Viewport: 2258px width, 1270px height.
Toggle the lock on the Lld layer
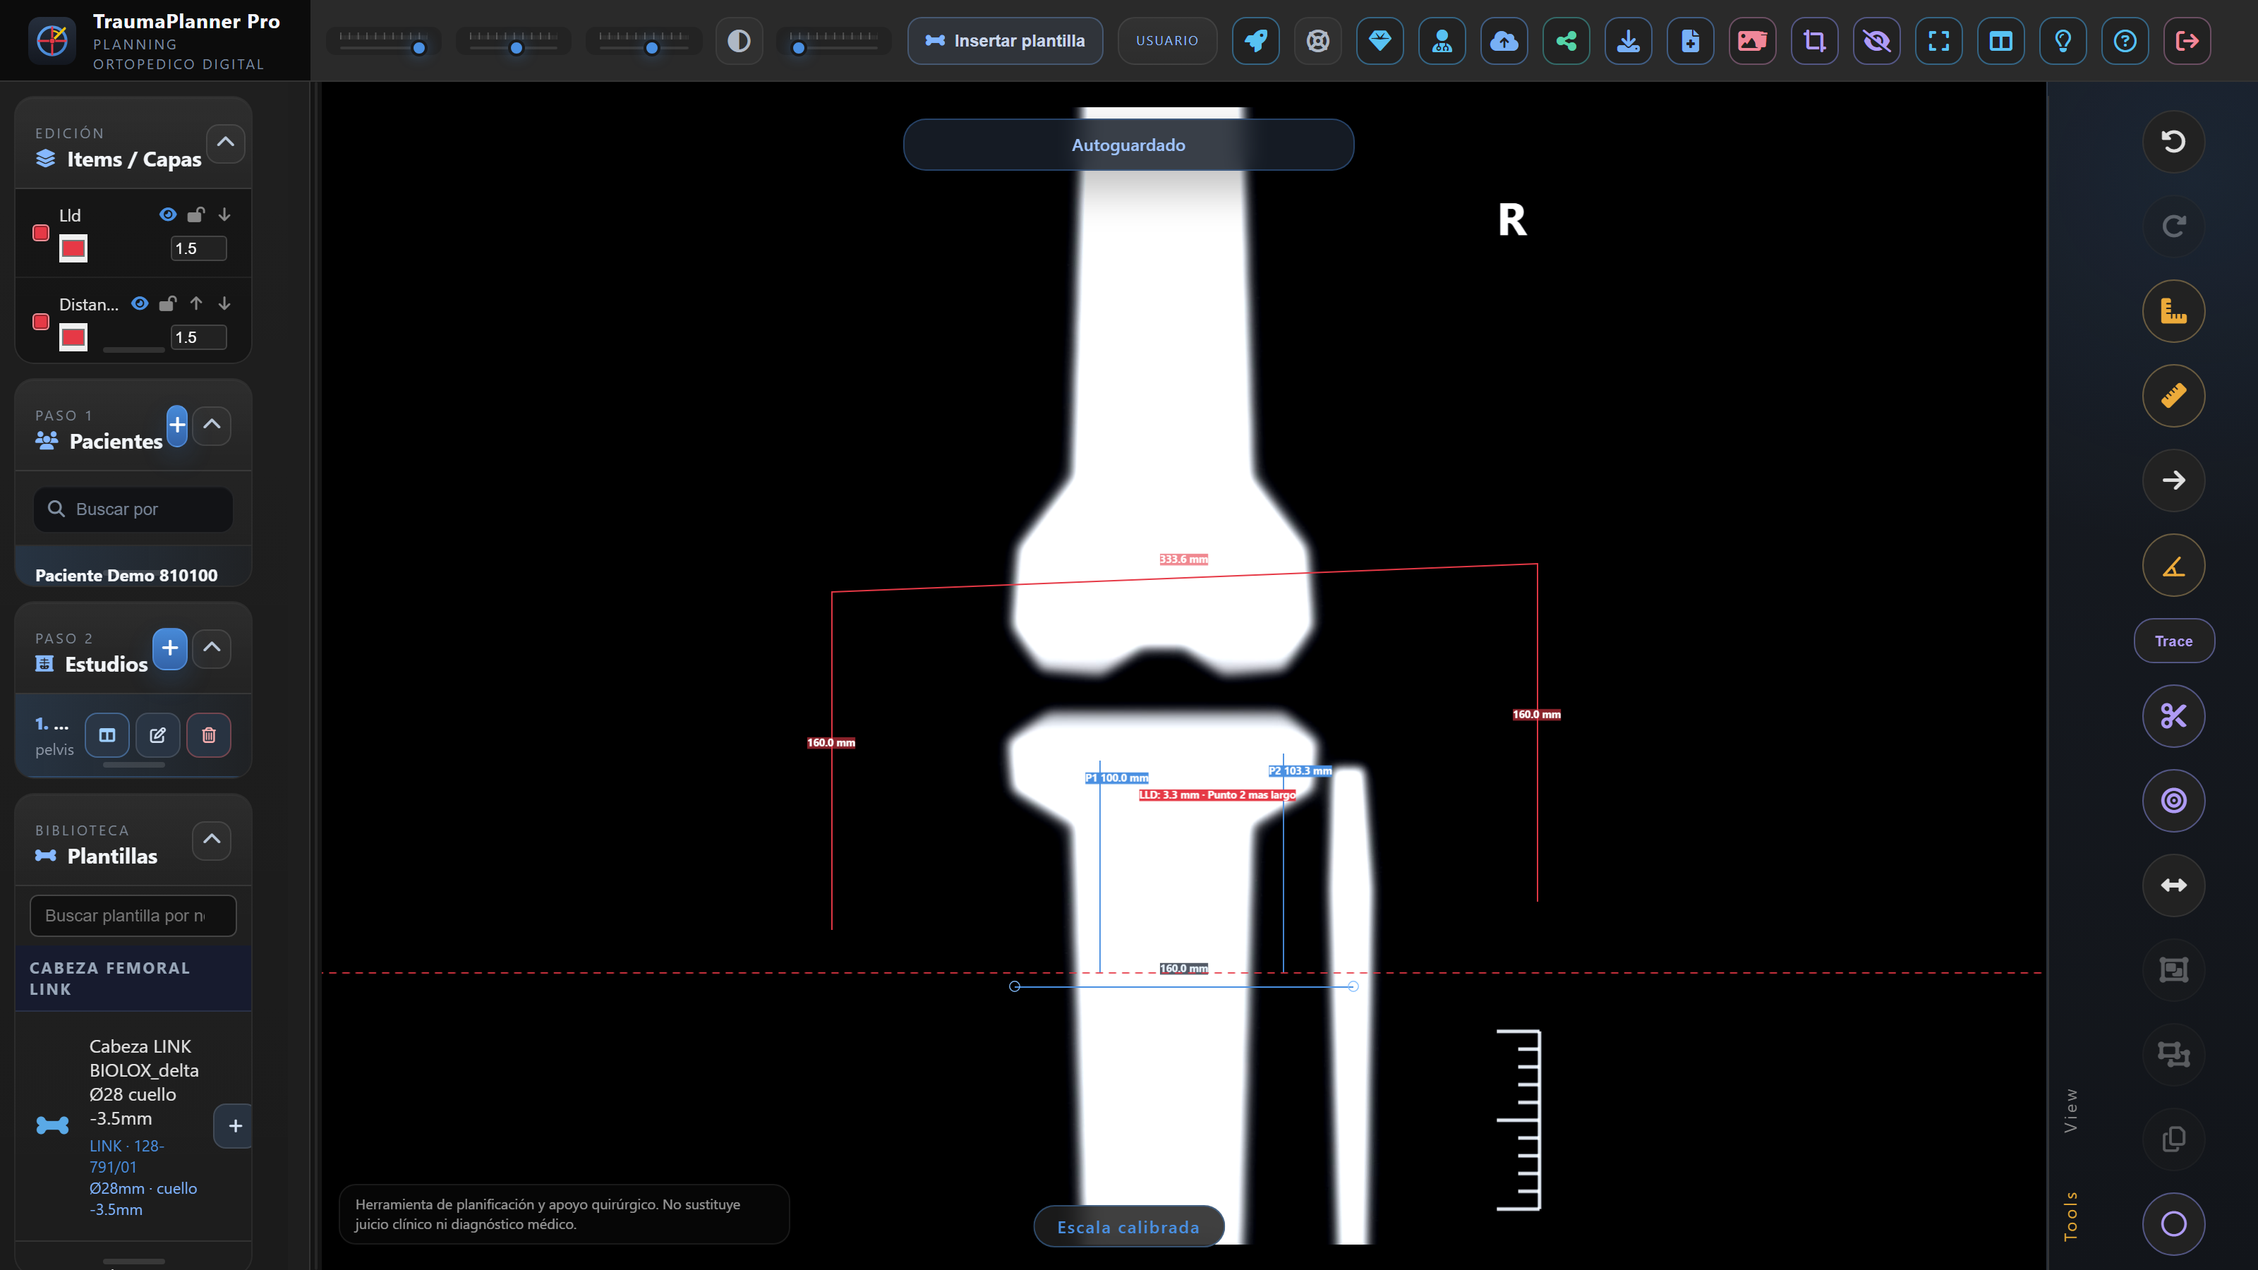pyautogui.click(x=196, y=214)
